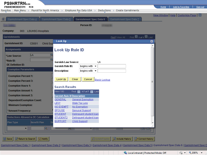This screenshot has width=207, height=155.
Task: Select the GENERAL rule ID
Action: point(60,99)
